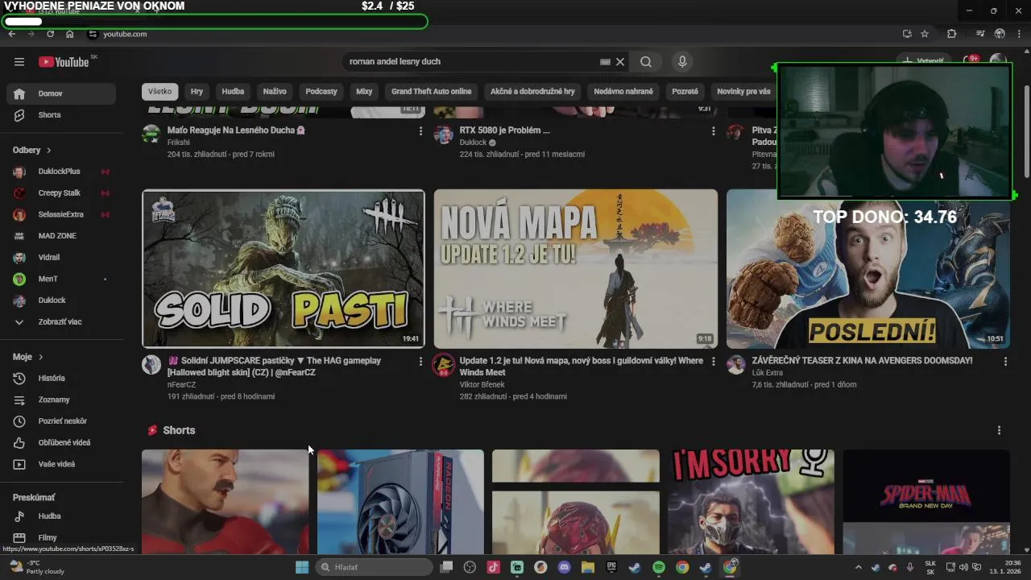1031x580 pixels.
Task: Open the Viktor Břenek channel link
Action: (482, 385)
